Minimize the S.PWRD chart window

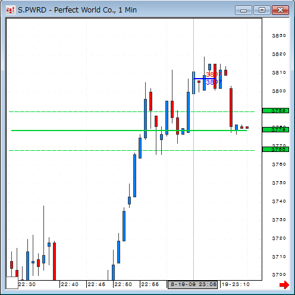[x=243, y=10]
